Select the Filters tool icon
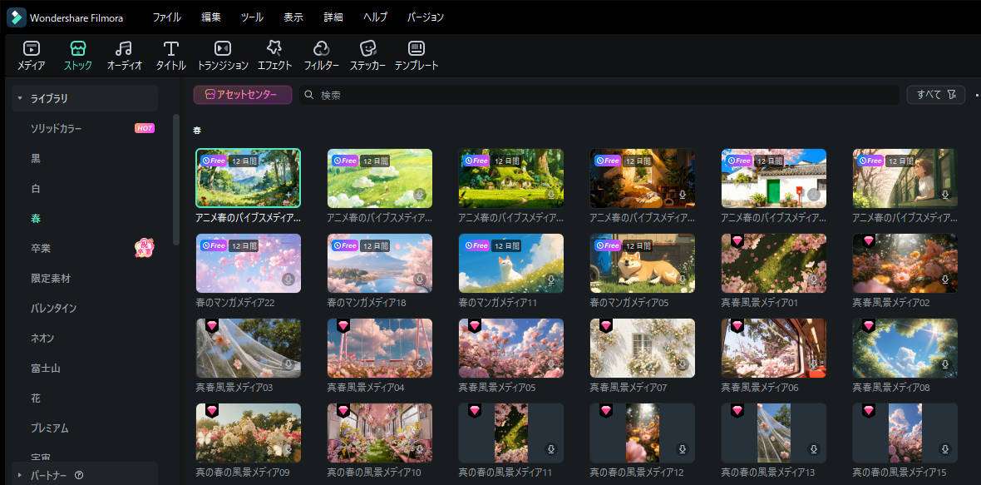The height and width of the screenshot is (485, 981). 321,49
